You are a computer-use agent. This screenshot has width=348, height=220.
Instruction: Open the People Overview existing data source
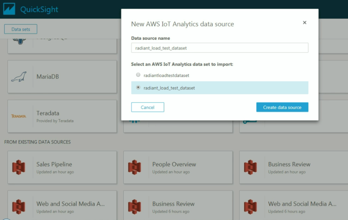pos(177,168)
